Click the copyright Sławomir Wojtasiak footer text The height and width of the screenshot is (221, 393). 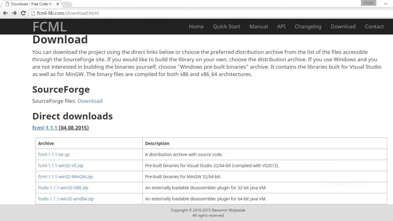click(x=208, y=210)
